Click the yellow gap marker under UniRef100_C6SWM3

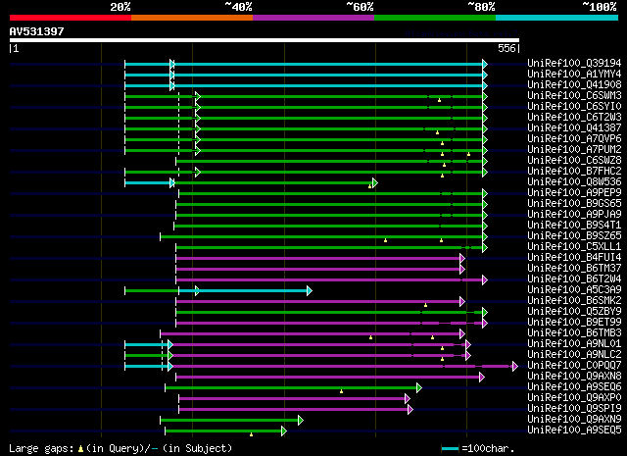(x=439, y=100)
